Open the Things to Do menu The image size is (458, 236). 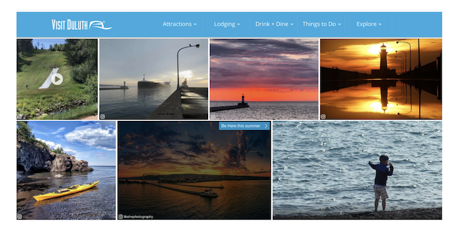[322, 24]
